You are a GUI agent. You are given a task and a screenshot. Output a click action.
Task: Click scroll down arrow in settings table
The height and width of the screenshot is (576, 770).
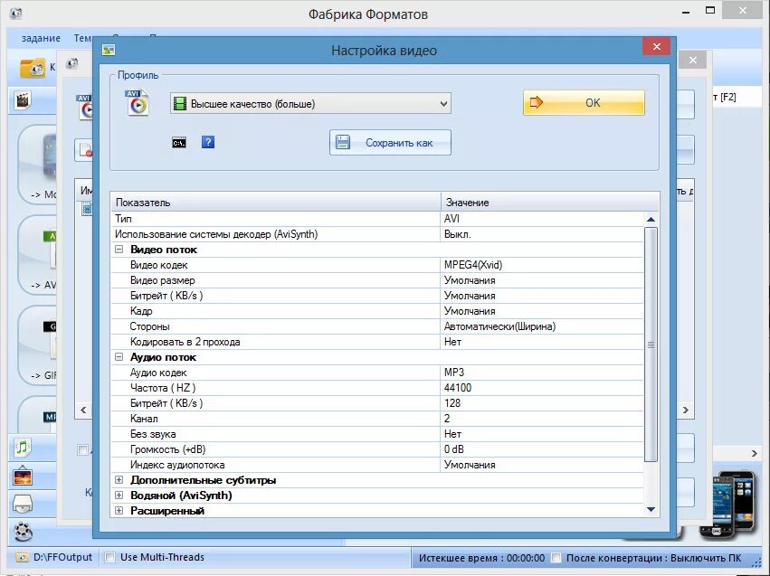pos(651,509)
